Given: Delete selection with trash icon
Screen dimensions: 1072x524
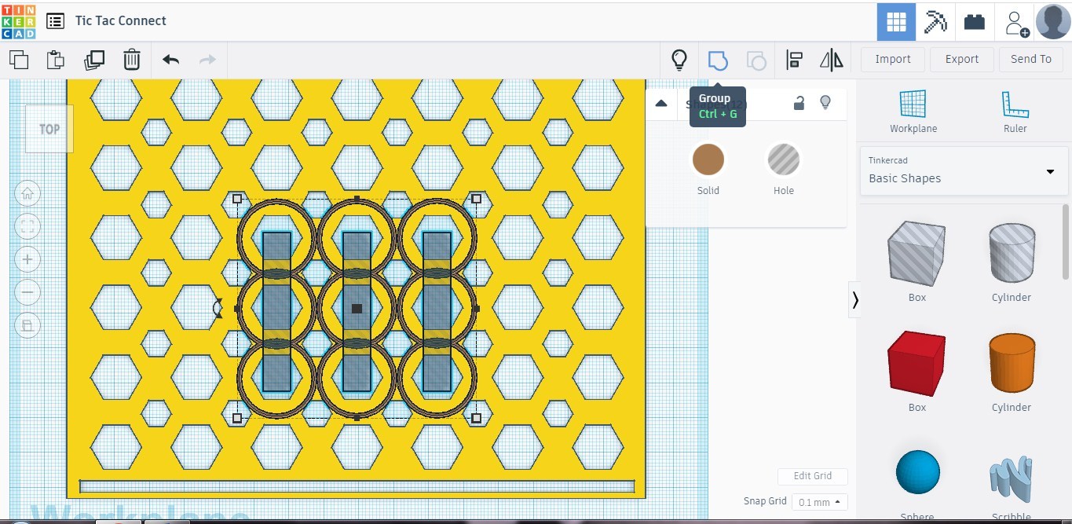Looking at the screenshot, I should [x=132, y=60].
